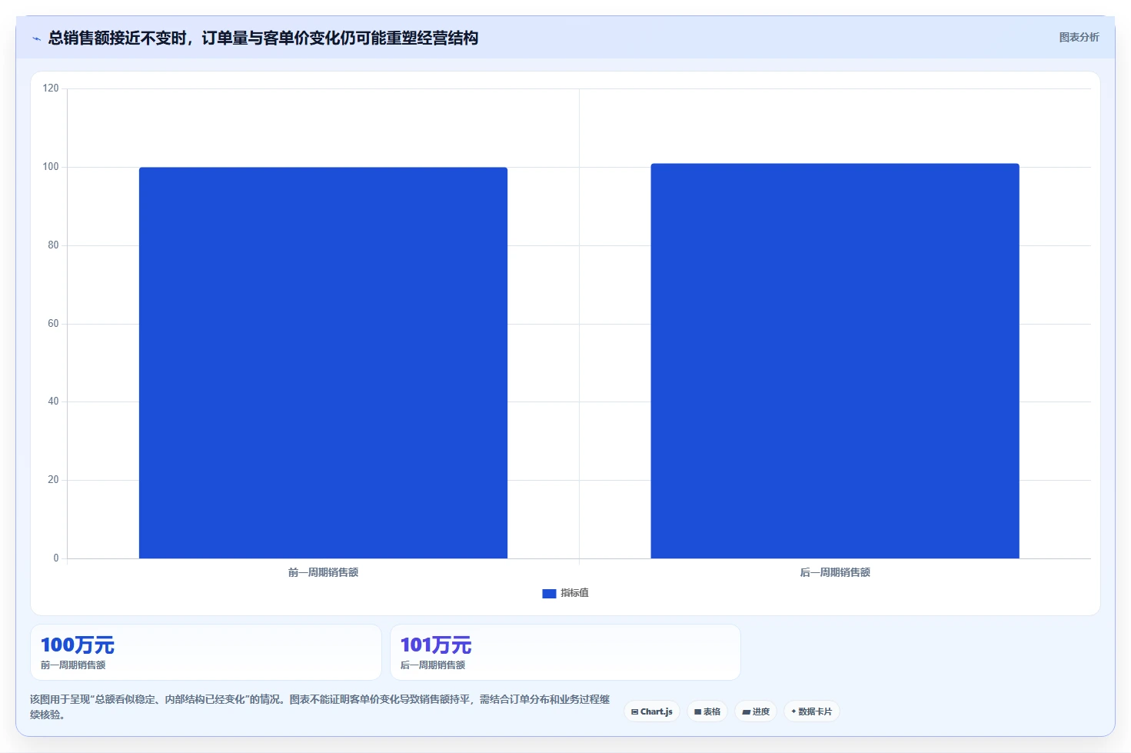Click the y-axis value 40
Viewport: 1131px width, 753px height.
point(53,401)
